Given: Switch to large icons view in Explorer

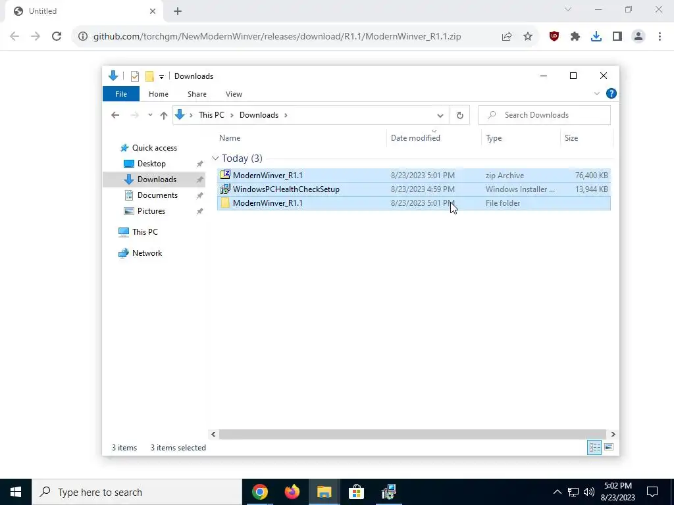Looking at the screenshot, I should (609, 447).
